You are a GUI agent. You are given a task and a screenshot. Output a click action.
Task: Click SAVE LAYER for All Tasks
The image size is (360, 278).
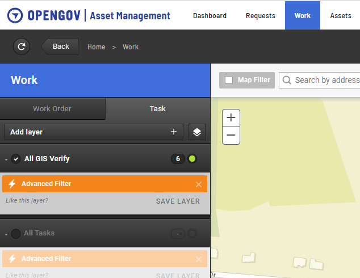click(178, 275)
